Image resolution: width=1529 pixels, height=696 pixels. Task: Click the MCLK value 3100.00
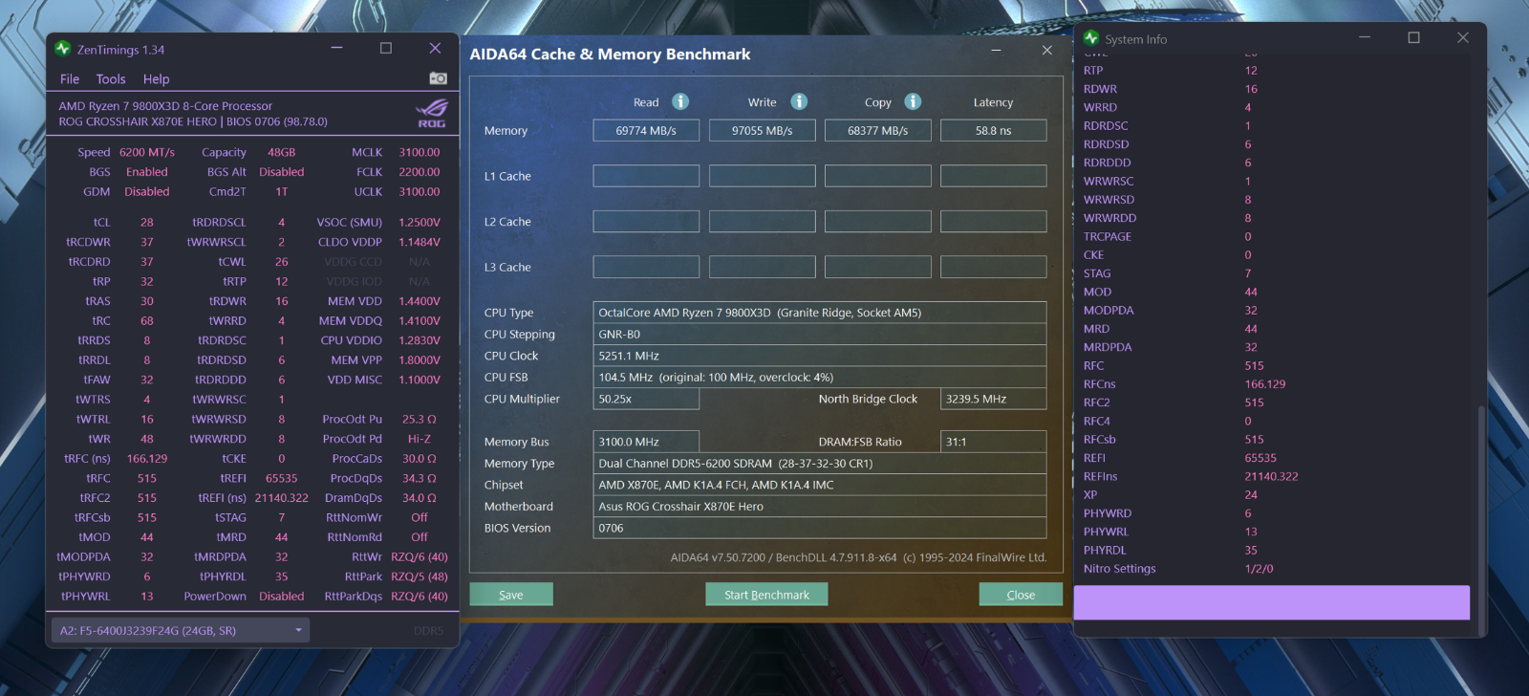[x=420, y=152]
